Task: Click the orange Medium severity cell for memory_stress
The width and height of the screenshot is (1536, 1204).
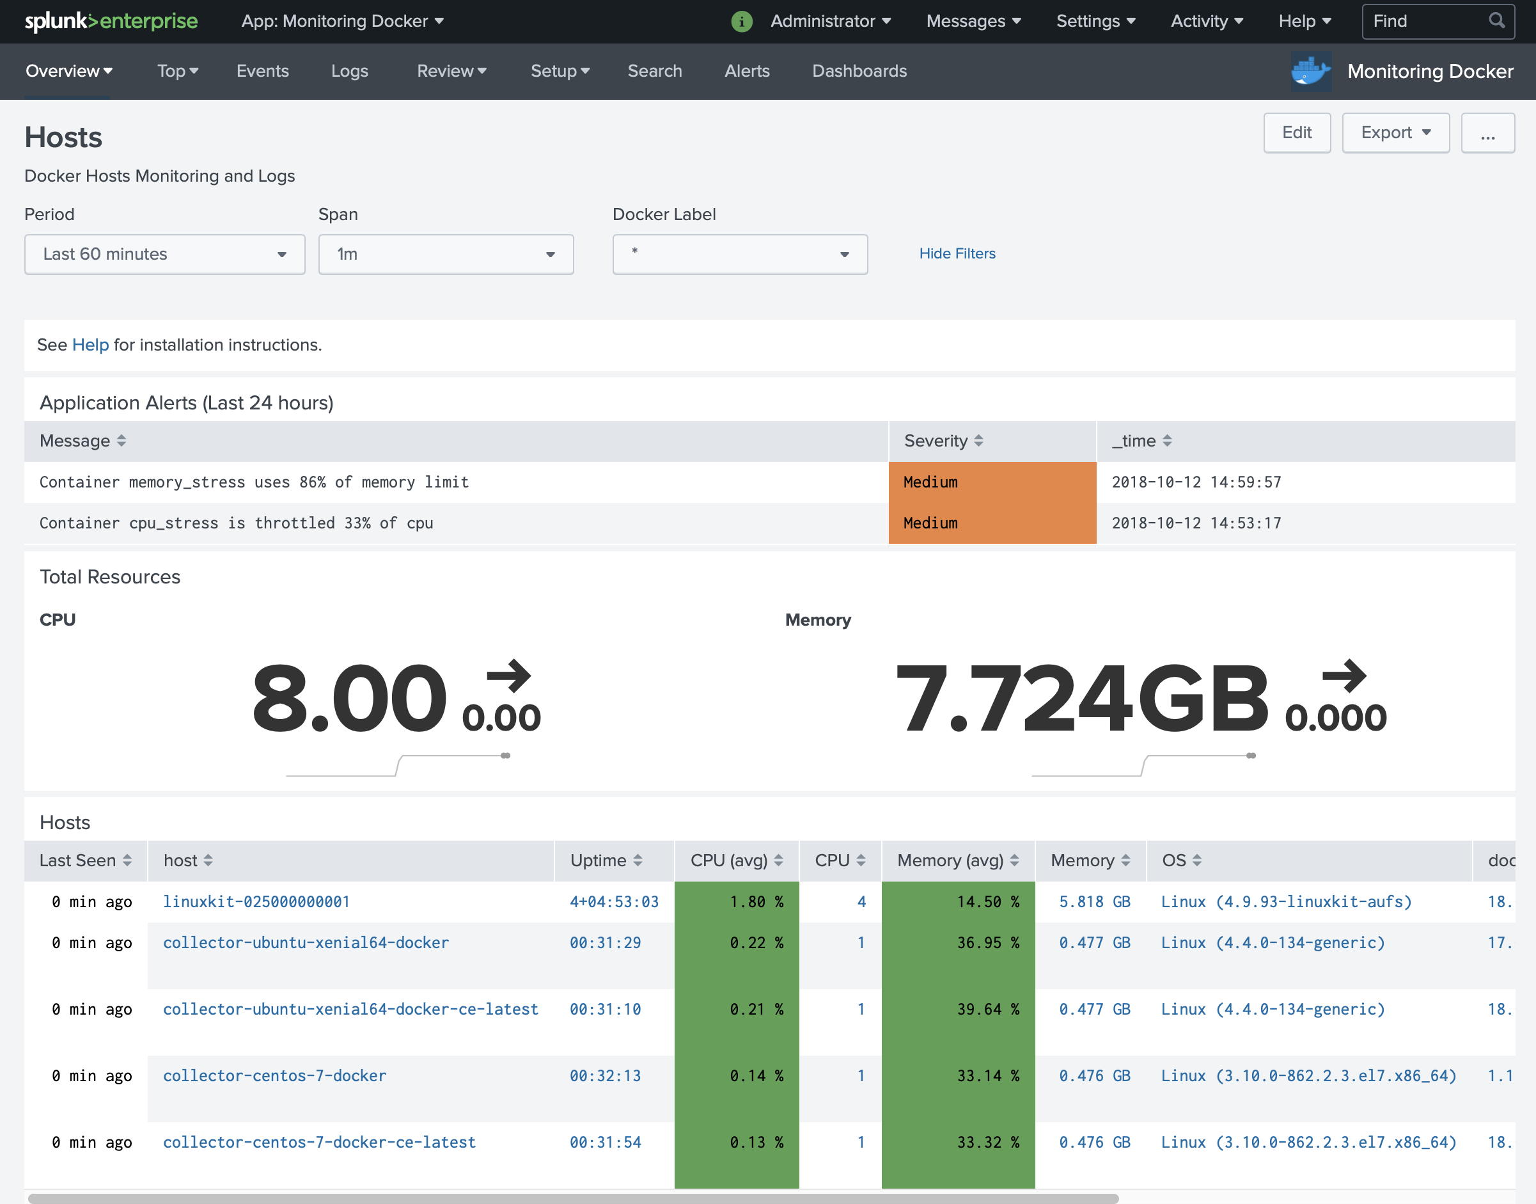Action: pos(992,483)
